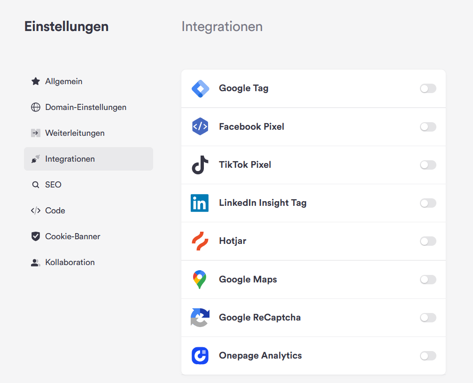Screen dimensions: 473x383
Task: Turn on the Facebook Pixel switch
Action: 428,127
